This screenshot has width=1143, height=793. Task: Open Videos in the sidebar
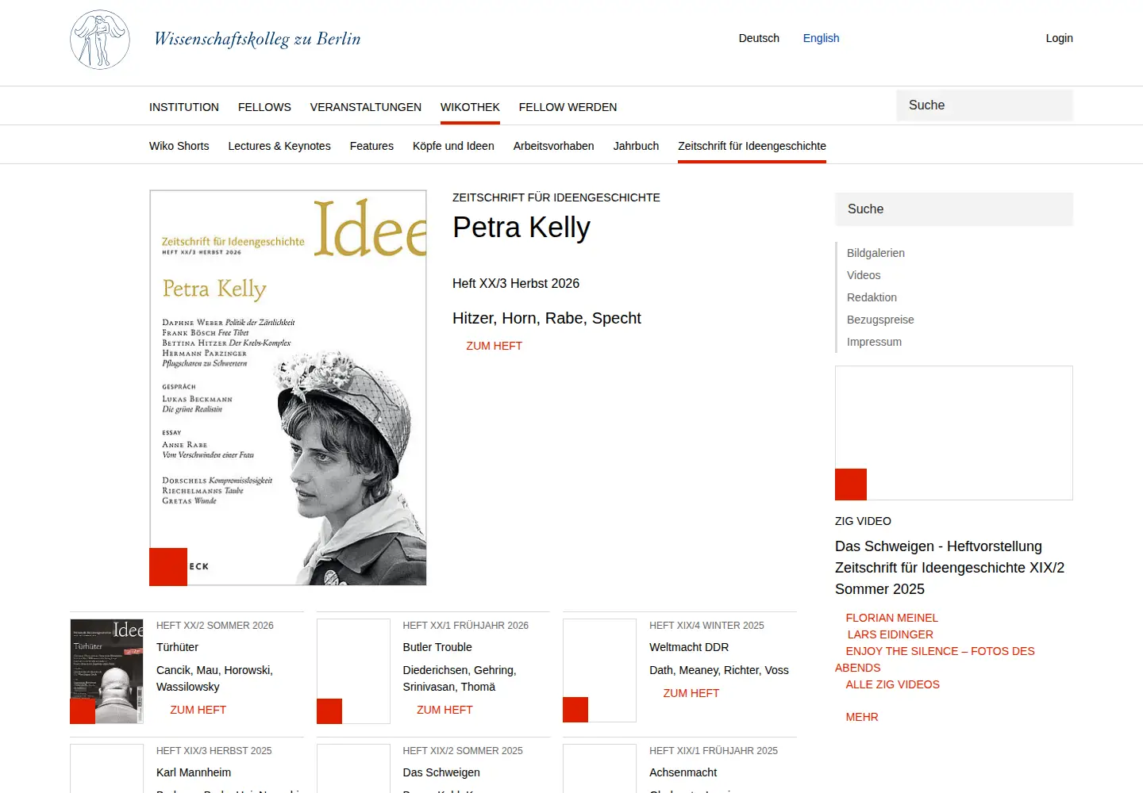pyautogui.click(x=864, y=275)
